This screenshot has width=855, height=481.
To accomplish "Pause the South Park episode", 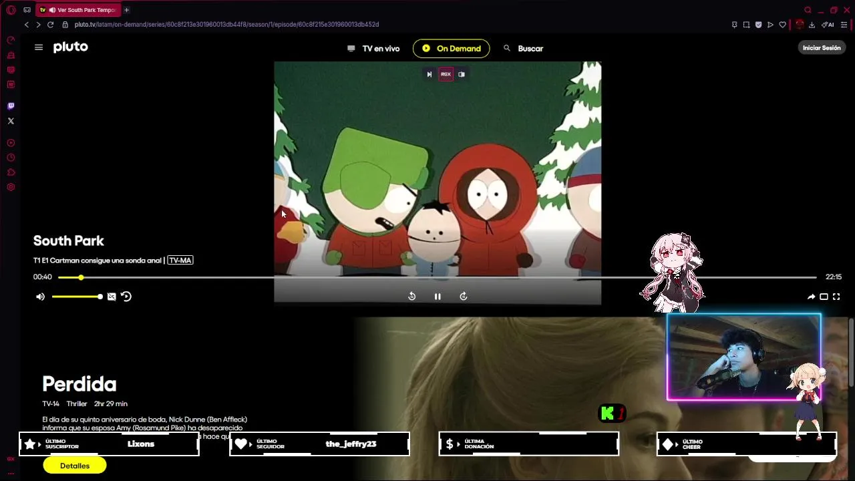I will click(438, 297).
